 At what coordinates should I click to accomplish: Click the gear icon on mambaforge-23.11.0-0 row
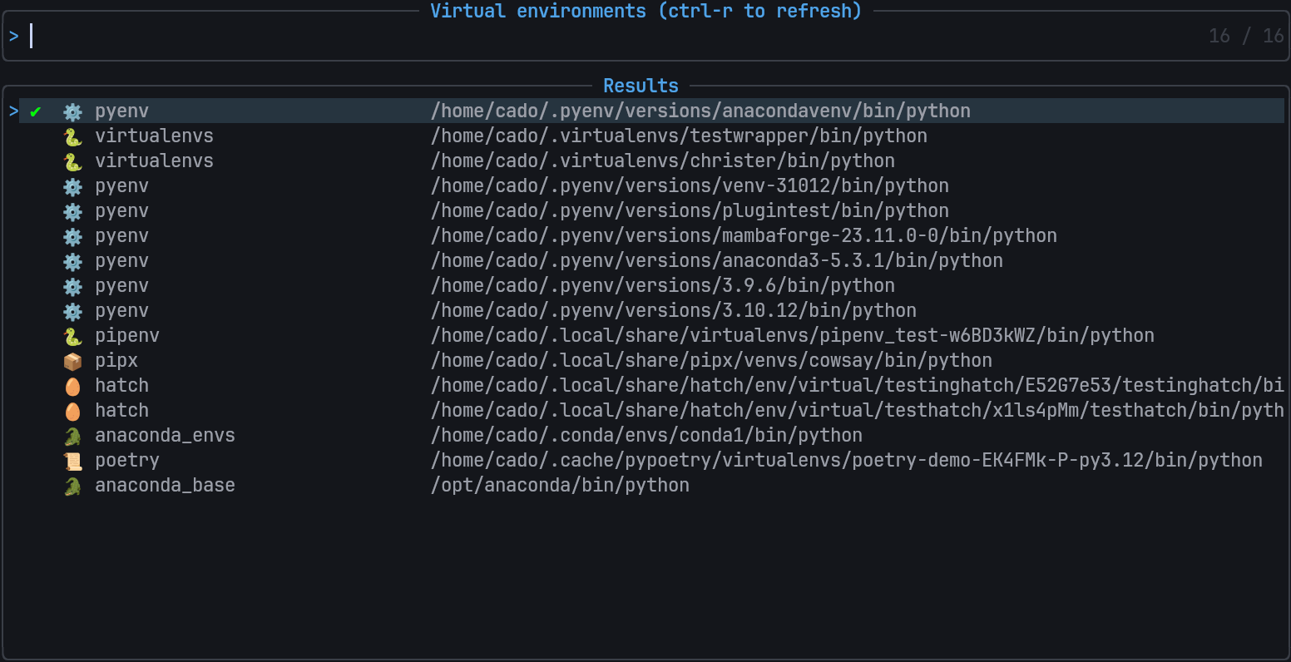coord(73,236)
